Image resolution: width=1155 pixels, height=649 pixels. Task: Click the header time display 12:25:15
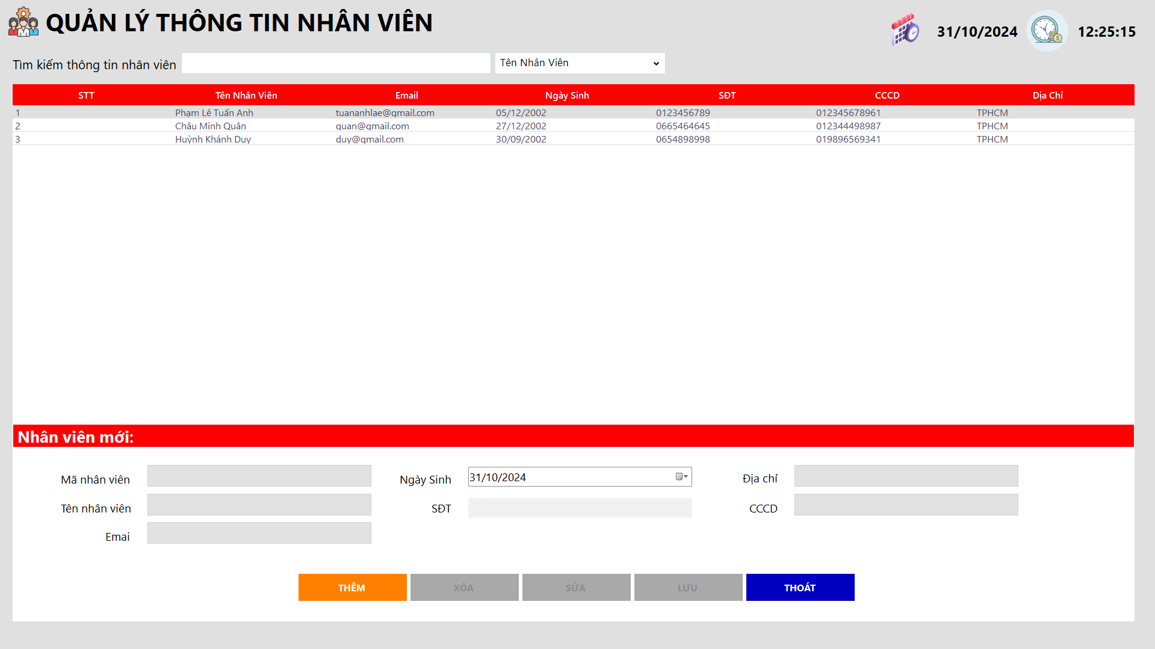[1107, 32]
